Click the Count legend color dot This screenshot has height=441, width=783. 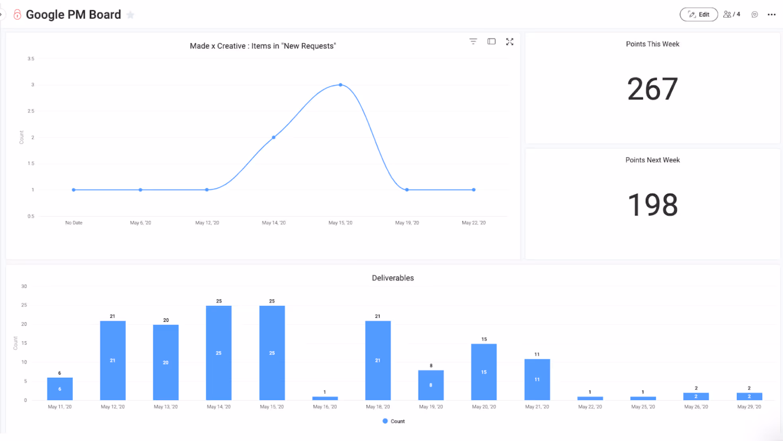pyautogui.click(x=385, y=421)
